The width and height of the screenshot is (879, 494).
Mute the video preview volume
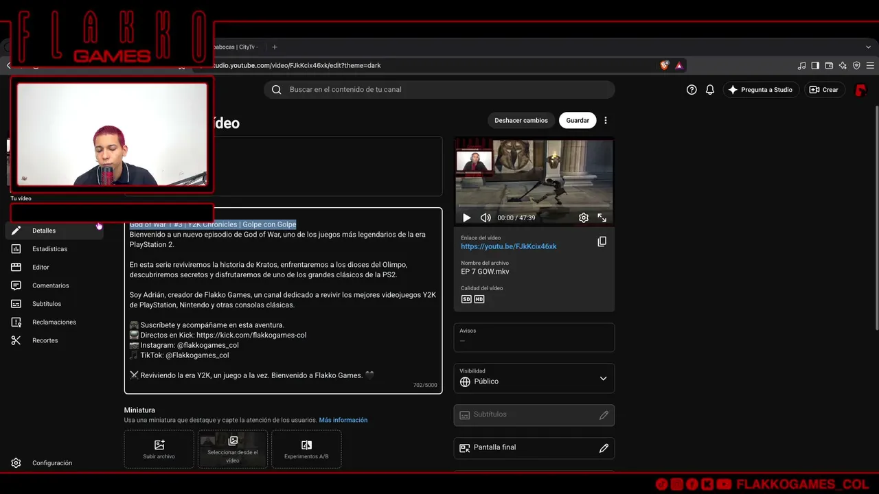coord(486,217)
